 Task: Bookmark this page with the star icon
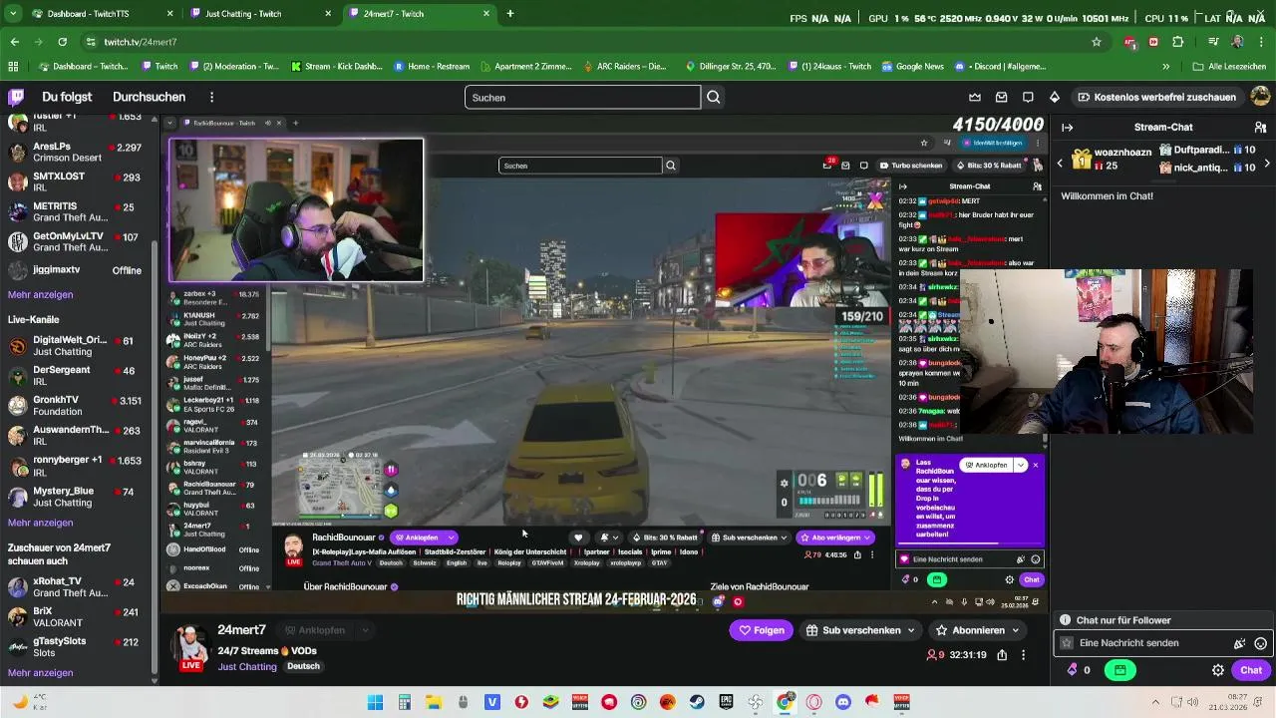point(1097,42)
